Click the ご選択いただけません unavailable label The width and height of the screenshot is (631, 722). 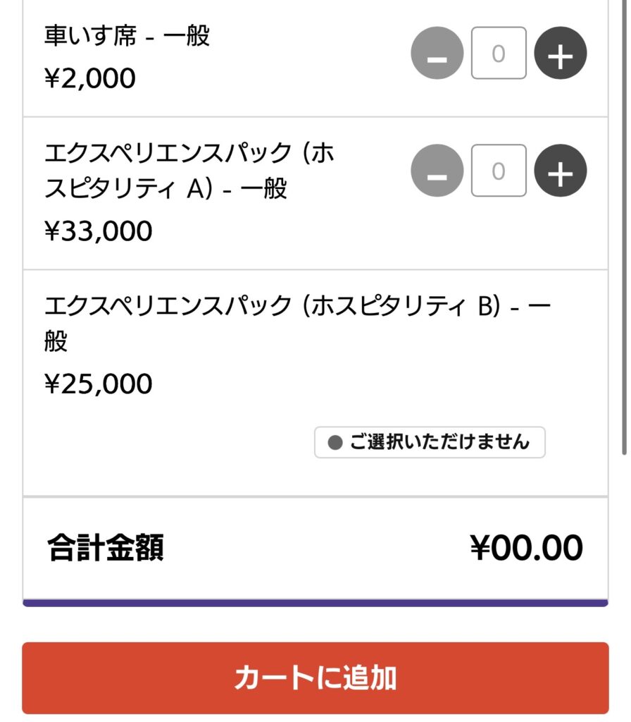click(x=438, y=443)
